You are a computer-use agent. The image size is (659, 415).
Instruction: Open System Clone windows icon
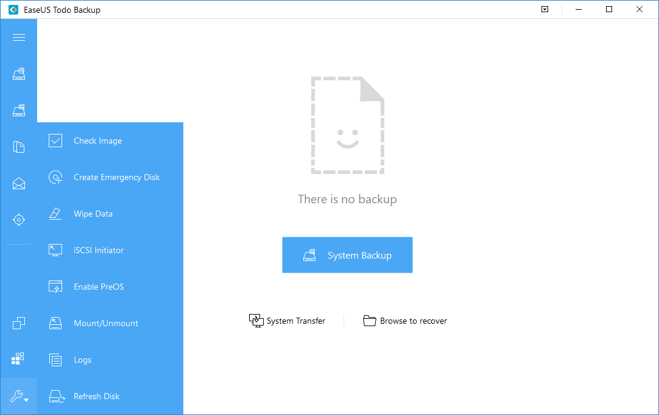tap(18, 358)
